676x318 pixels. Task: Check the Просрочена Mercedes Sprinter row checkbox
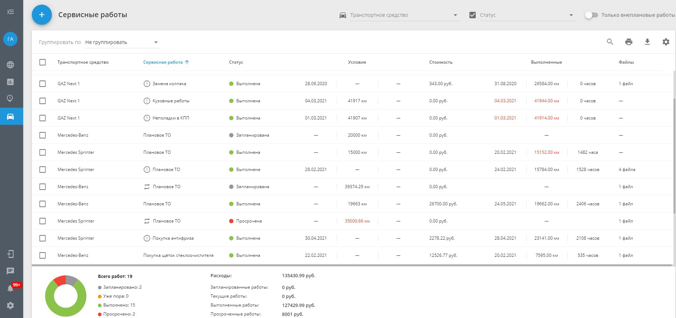tap(43, 221)
